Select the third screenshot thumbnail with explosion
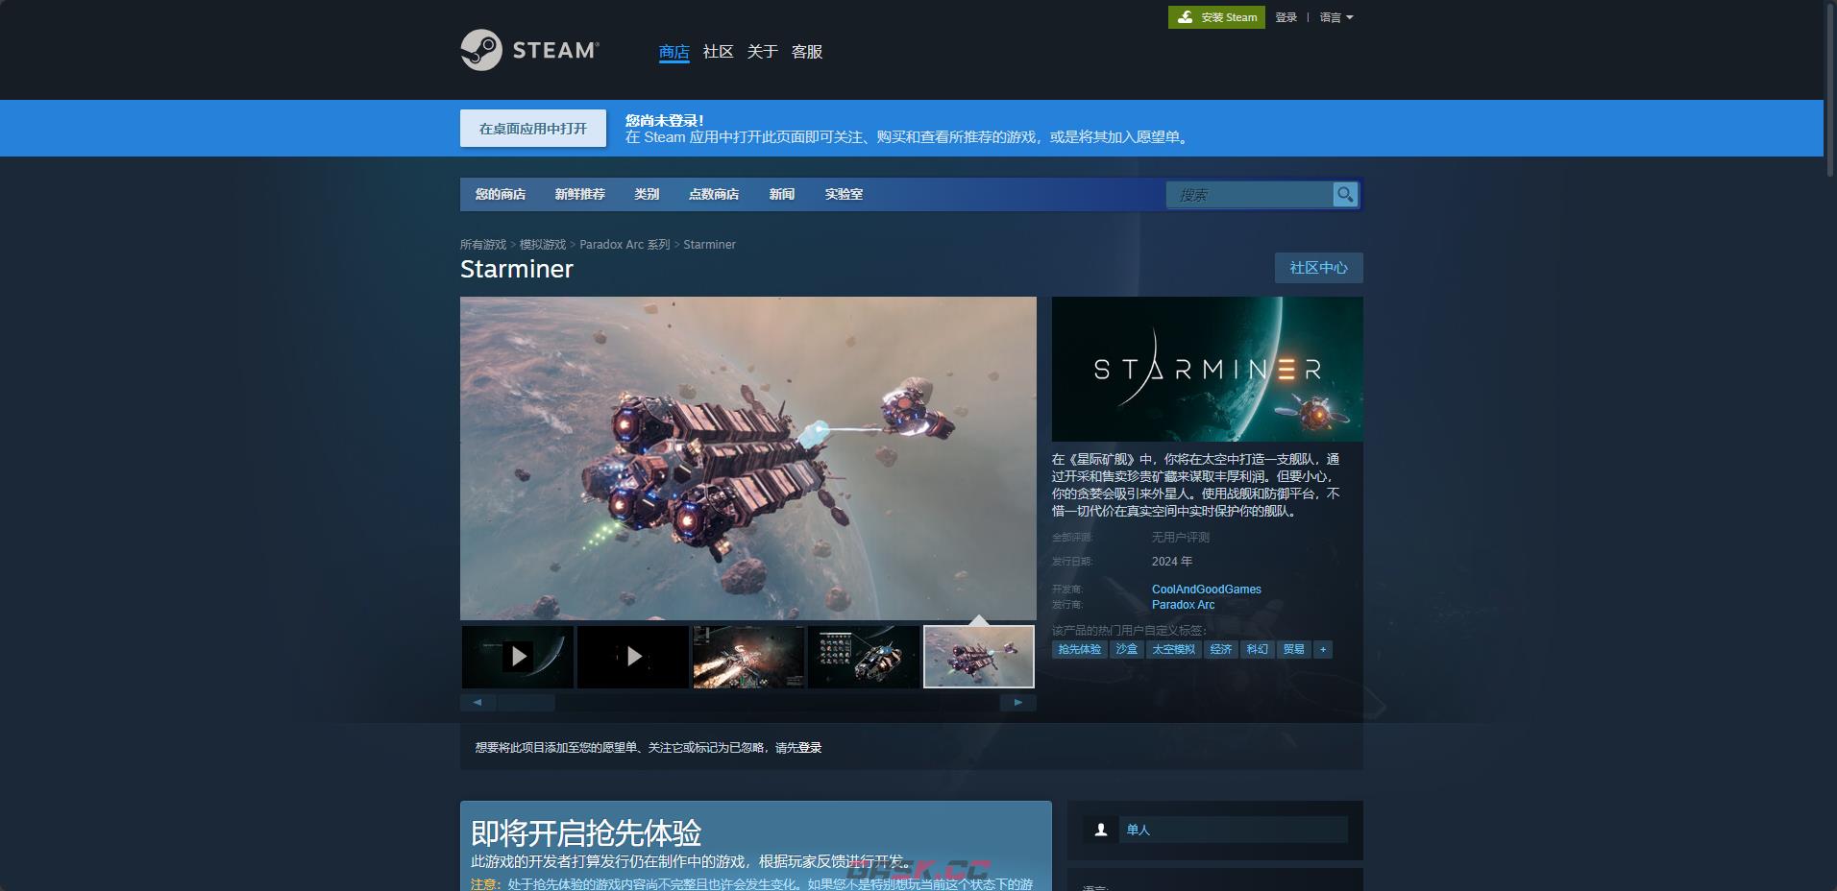1837x891 pixels. (x=748, y=657)
